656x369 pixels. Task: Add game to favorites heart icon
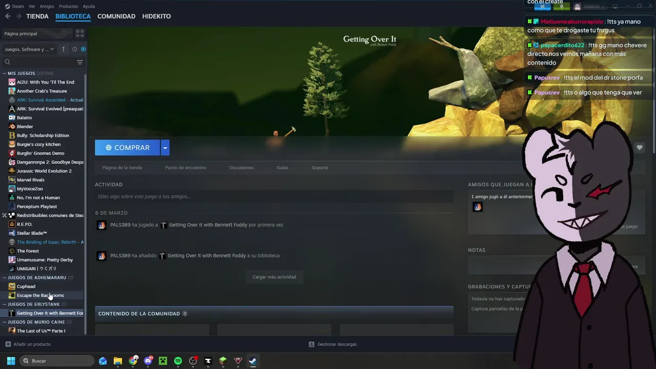pos(639,148)
